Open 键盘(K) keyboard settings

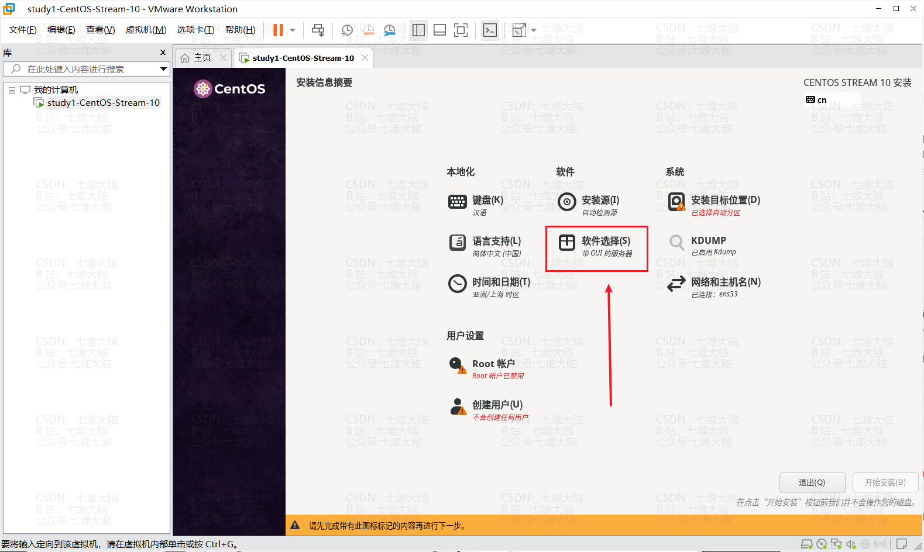point(476,205)
